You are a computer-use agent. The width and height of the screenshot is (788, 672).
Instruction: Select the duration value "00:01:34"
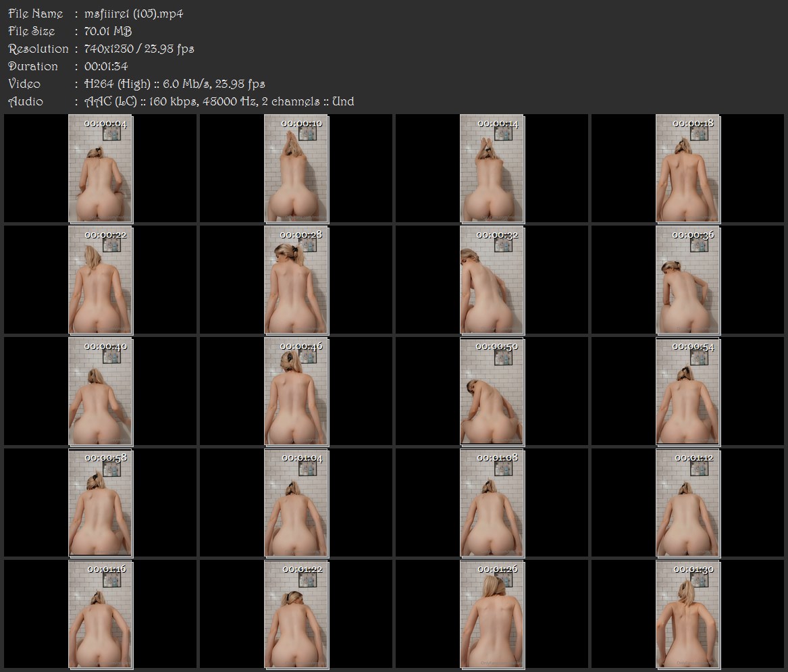click(x=106, y=66)
